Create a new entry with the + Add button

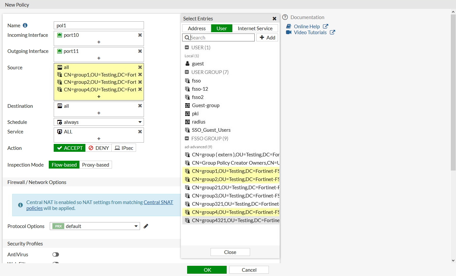point(267,37)
